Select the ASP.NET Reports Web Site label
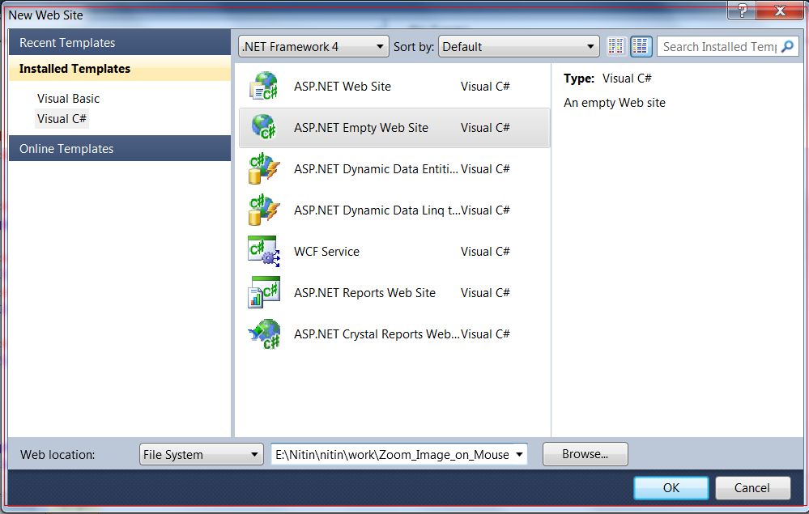Image resolution: width=809 pixels, height=514 pixels. (364, 292)
